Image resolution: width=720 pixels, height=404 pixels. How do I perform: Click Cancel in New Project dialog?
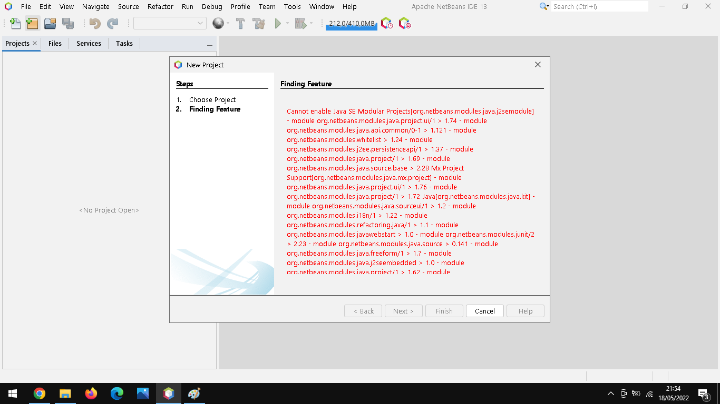click(x=485, y=311)
